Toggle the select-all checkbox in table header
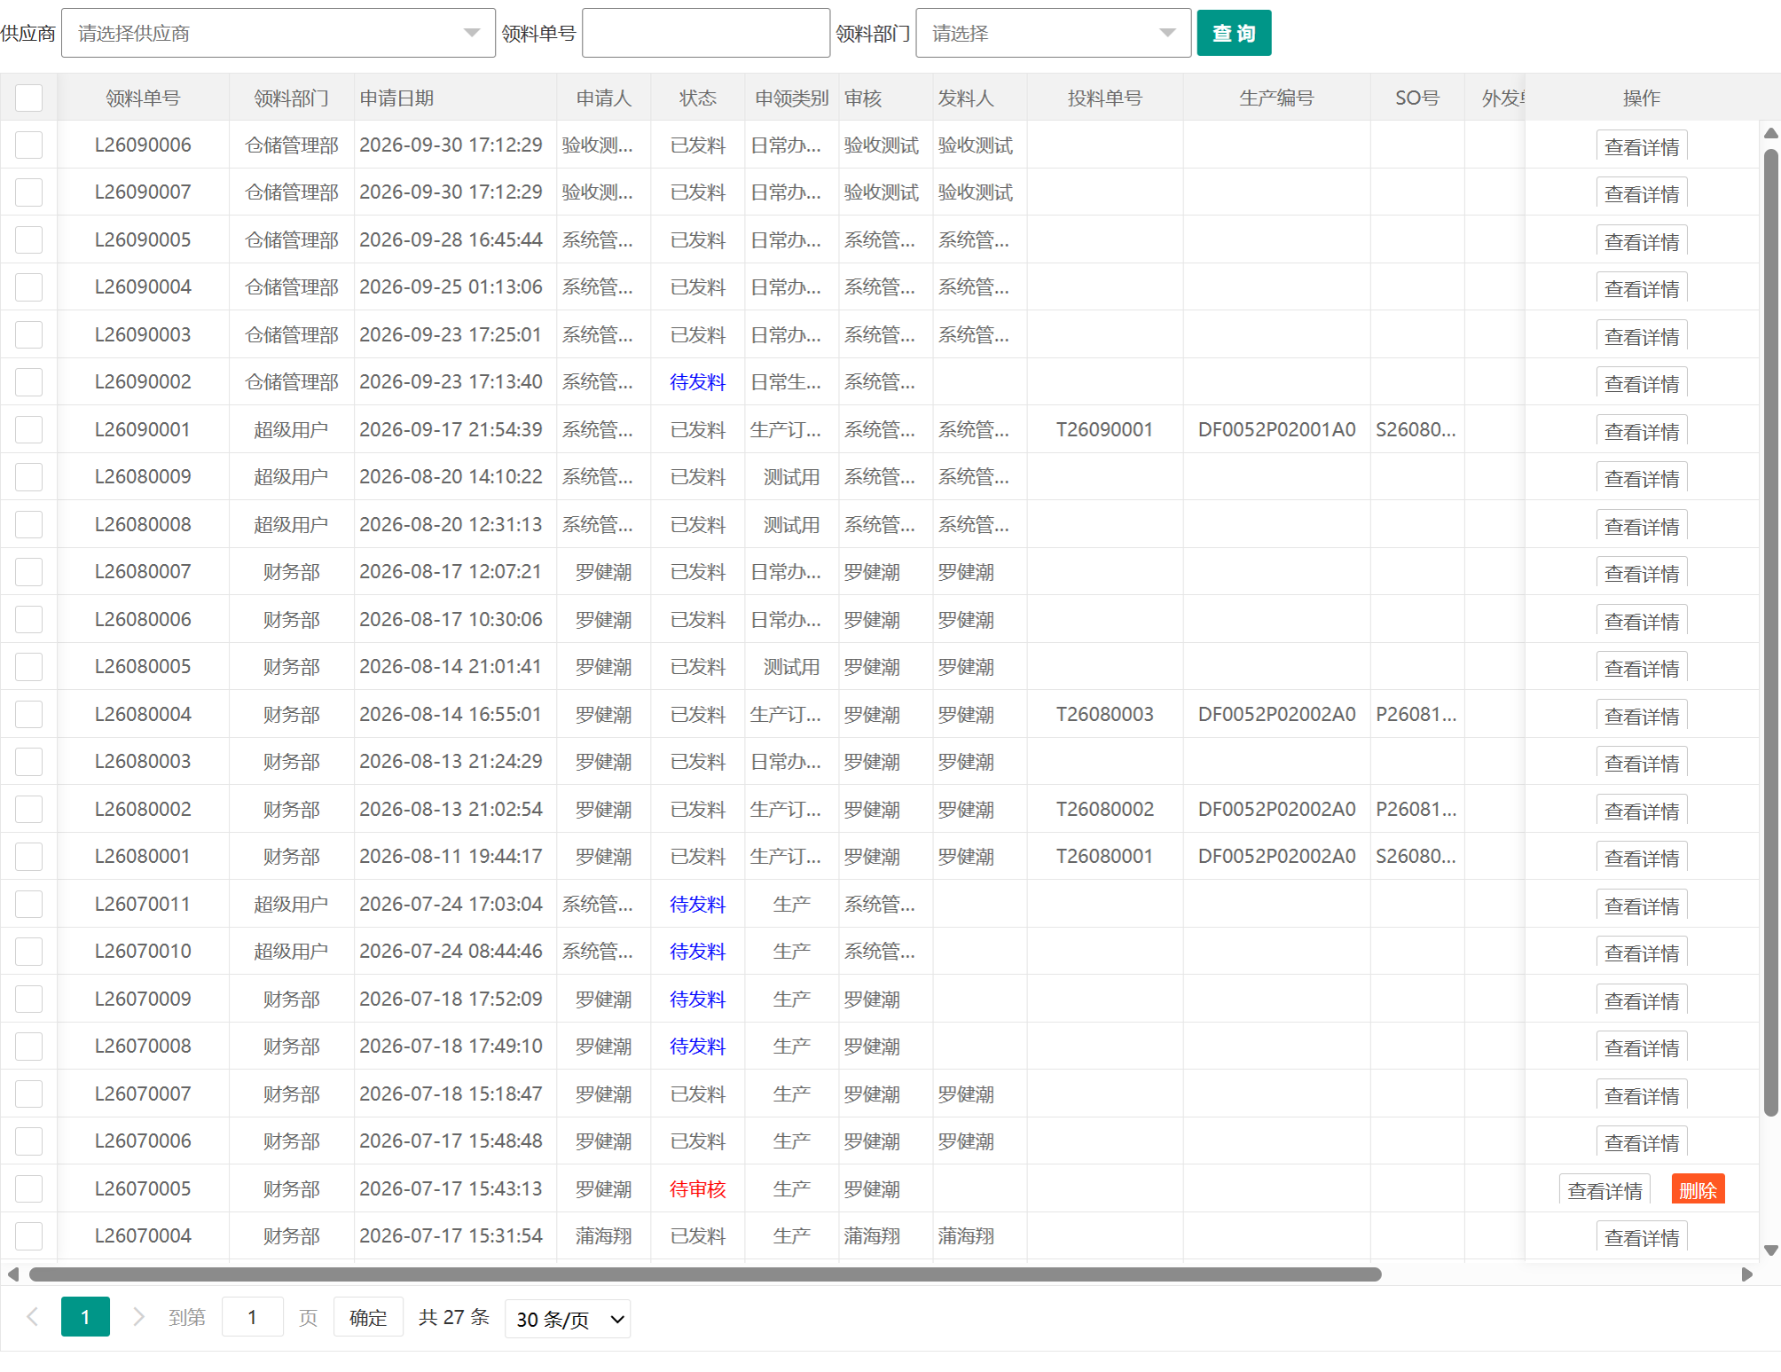The width and height of the screenshot is (1781, 1372). pos(28,98)
